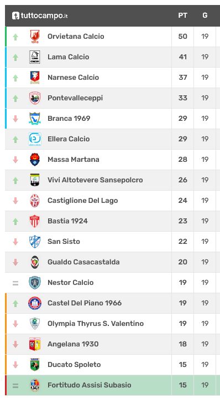The width and height of the screenshot is (220, 398).
Task: Click the Bastia 1924 points value 23
Action: tap(182, 221)
